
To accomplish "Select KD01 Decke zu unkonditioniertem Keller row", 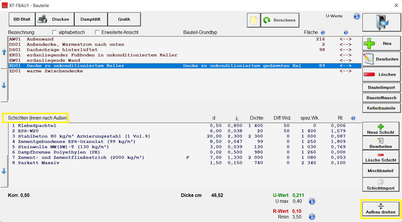I will click(185, 66).
